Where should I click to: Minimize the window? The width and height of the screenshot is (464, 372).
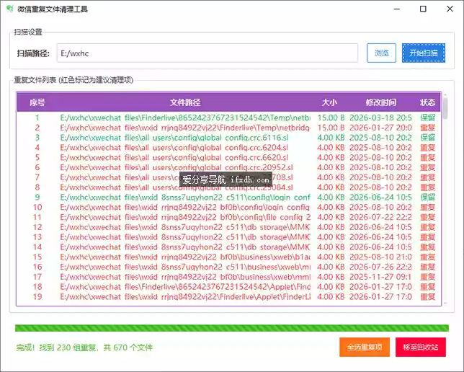(396, 9)
